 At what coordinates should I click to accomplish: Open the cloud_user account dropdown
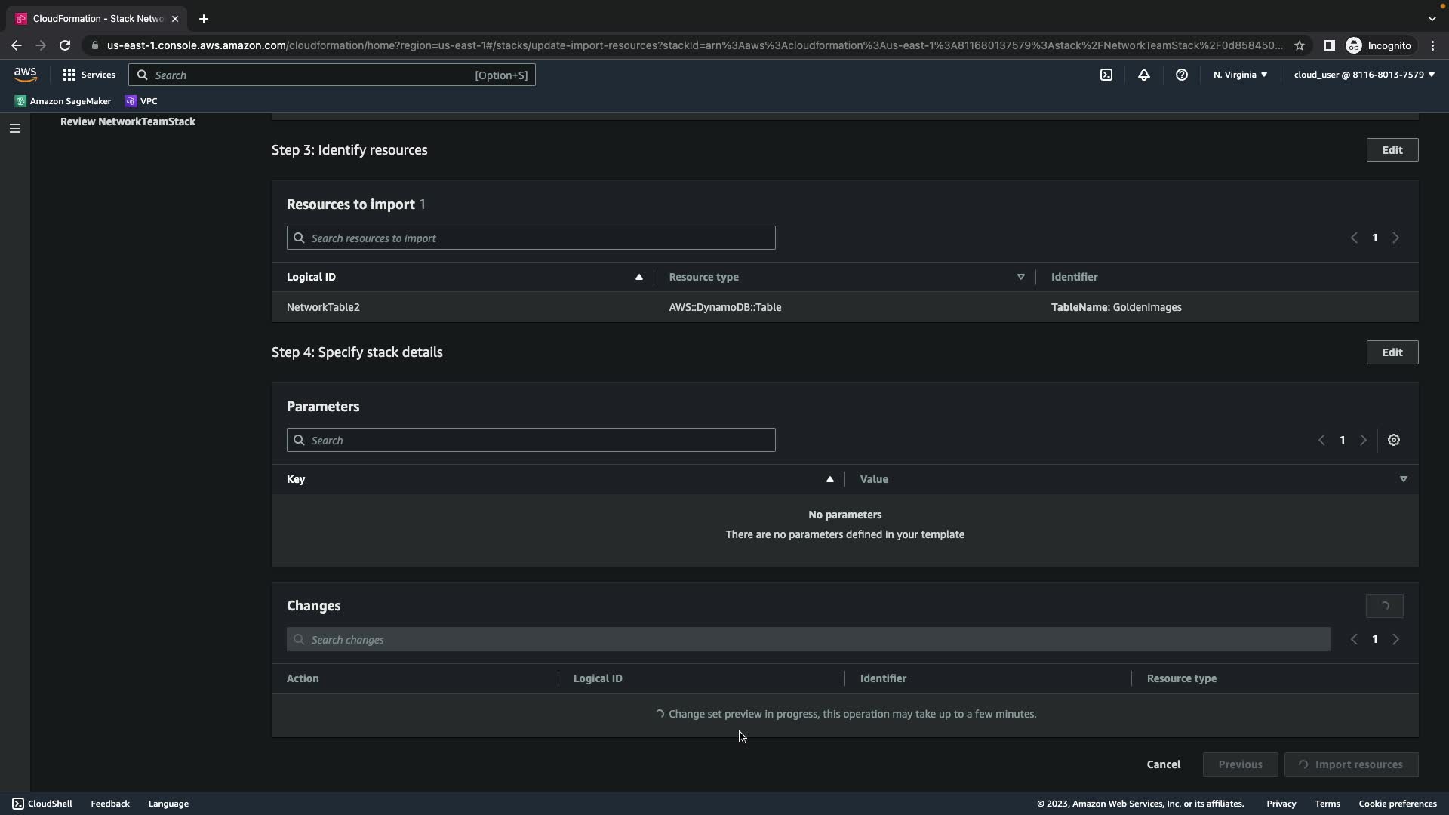tap(1363, 75)
